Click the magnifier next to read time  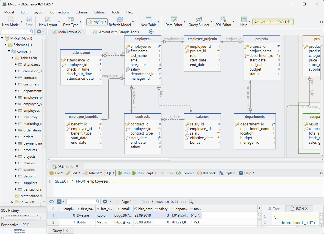(191, 202)
